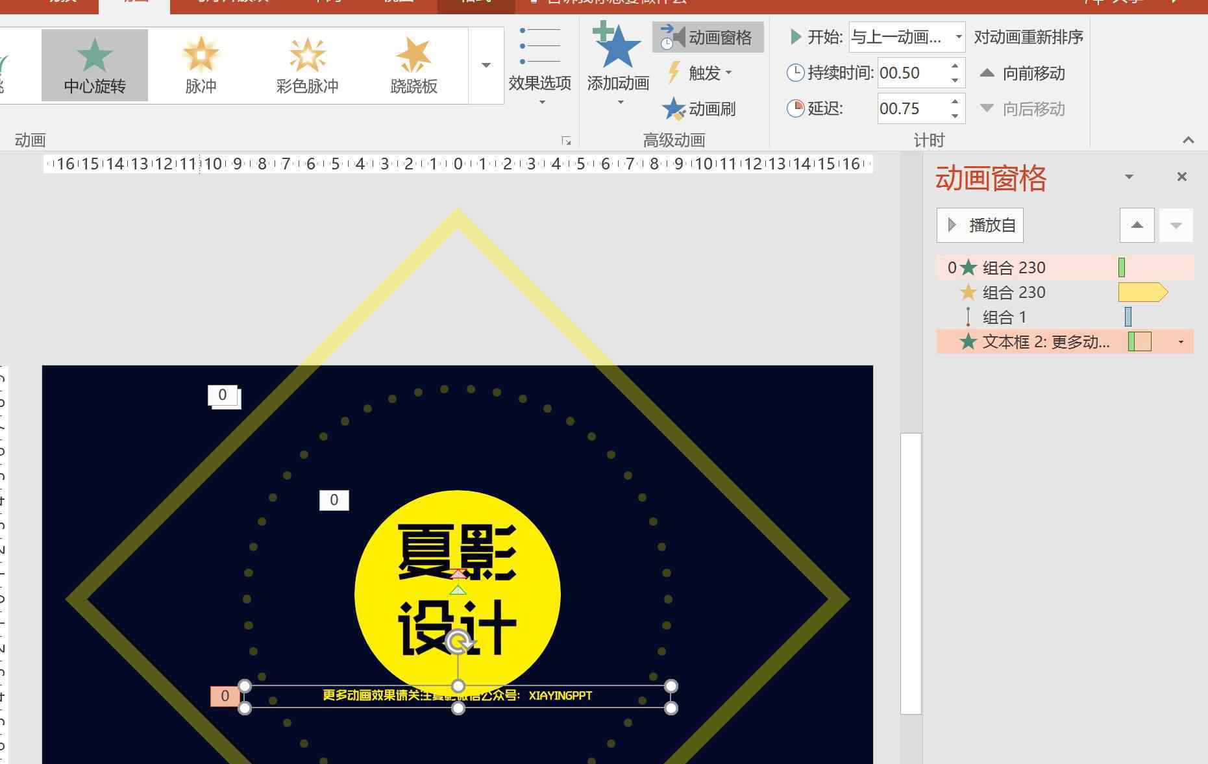The image size is (1208, 764).
Task: Click the rotate handle of selected textbox
Action: (458, 641)
